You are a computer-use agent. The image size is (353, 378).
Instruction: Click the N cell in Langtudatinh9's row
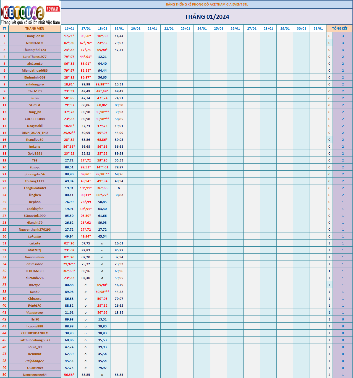point(119,188)
